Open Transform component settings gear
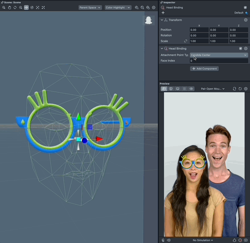This screenshot has width=250, height=243. pos(246,20)
